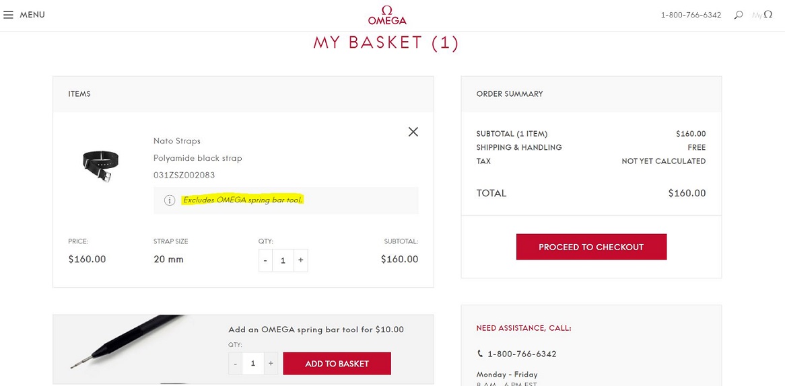Click Proceed to Checkout button
Viewport: 785px width, 386px height.
[x=591, y=247]
